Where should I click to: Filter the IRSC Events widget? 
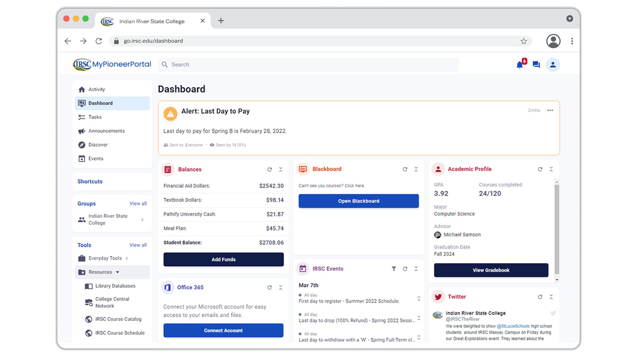tap(394, 269)
